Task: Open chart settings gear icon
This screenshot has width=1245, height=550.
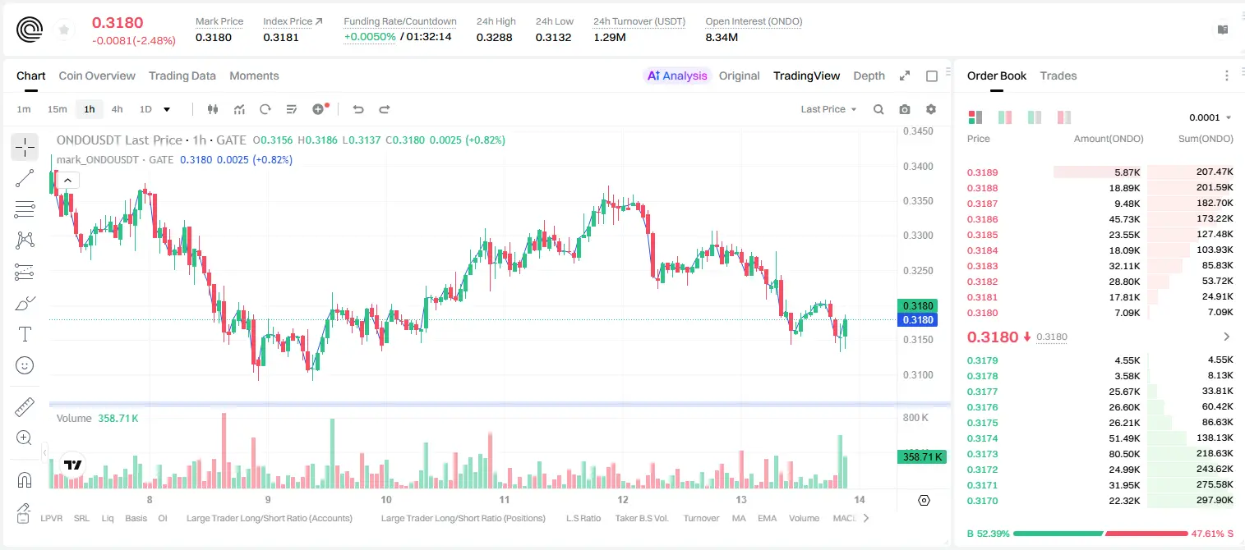Action: (x=931, y=109)
